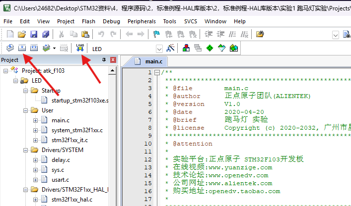Undo last edit with Undo arrow
351x206 pixels.
[101, 34]
